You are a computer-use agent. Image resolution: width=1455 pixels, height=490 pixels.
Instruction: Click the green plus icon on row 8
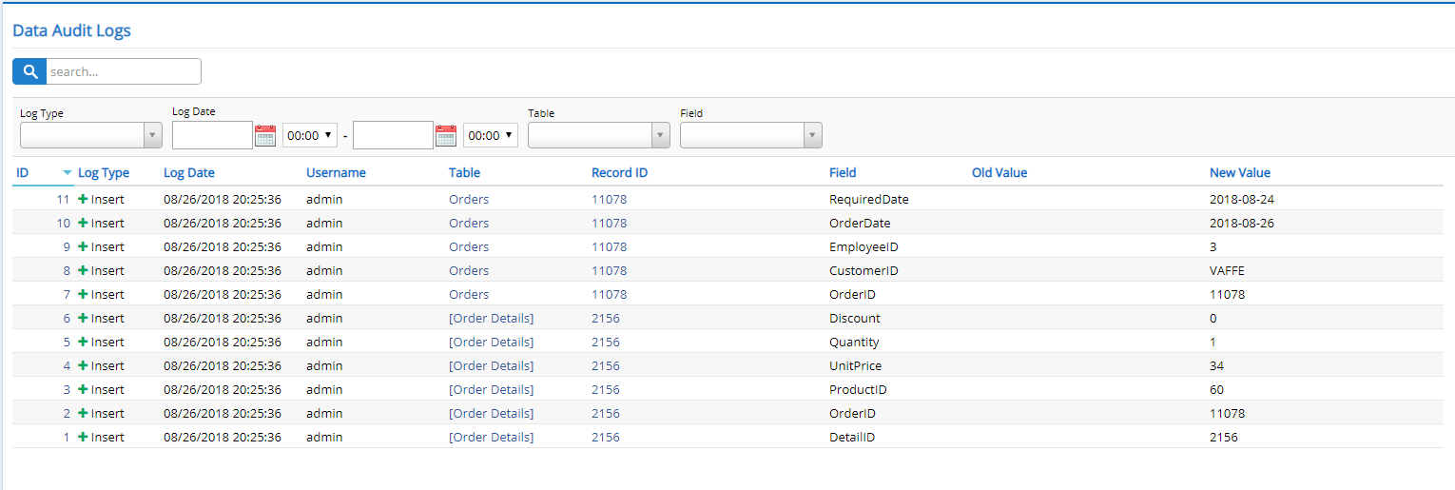83,271
